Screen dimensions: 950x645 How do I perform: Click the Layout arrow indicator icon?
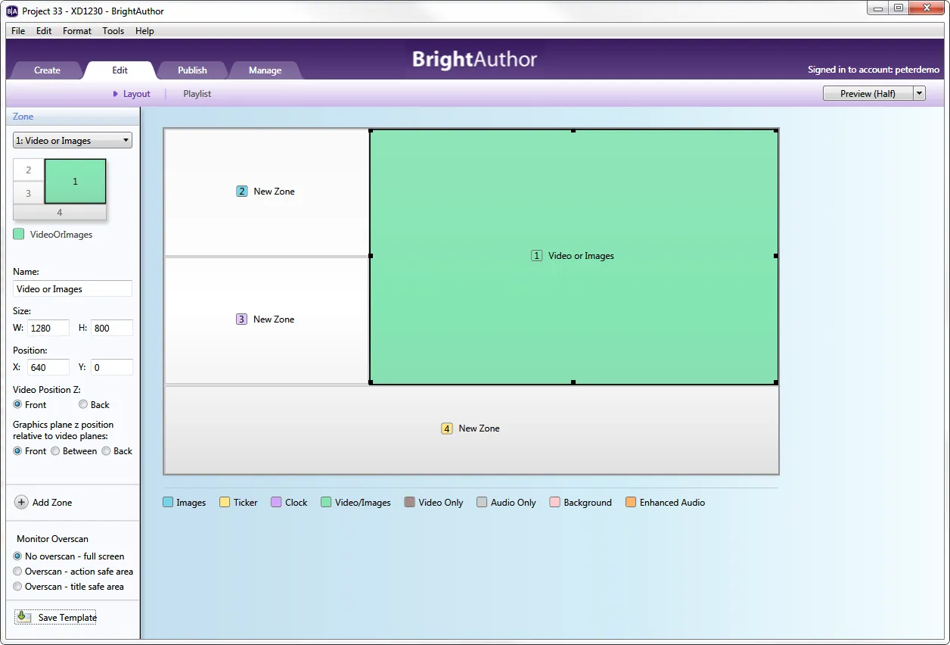tap(116, 94)
